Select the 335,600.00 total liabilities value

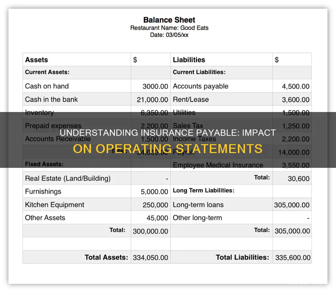tap(293, 258)
